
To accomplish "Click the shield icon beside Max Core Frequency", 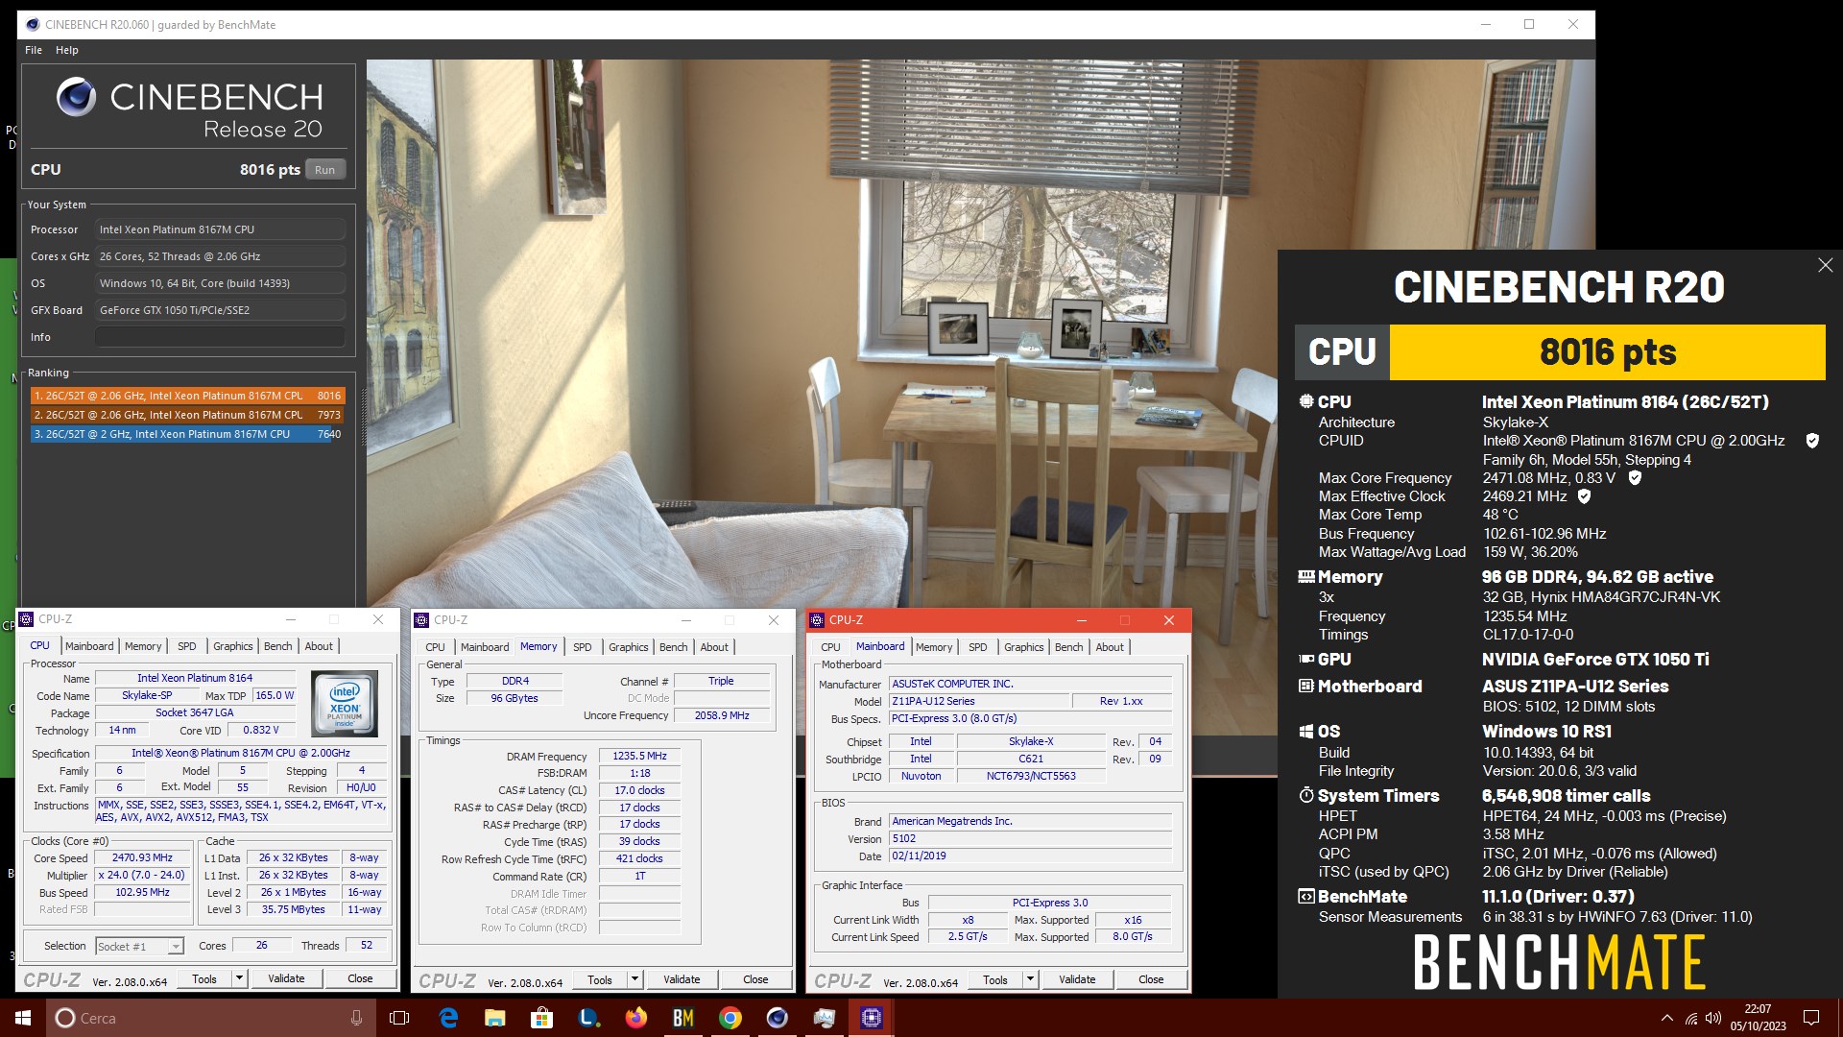I will click(1635, 477).
